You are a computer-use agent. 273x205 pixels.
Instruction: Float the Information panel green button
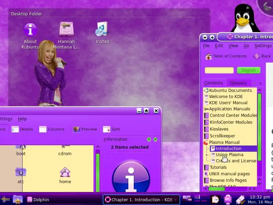point(149,139)
